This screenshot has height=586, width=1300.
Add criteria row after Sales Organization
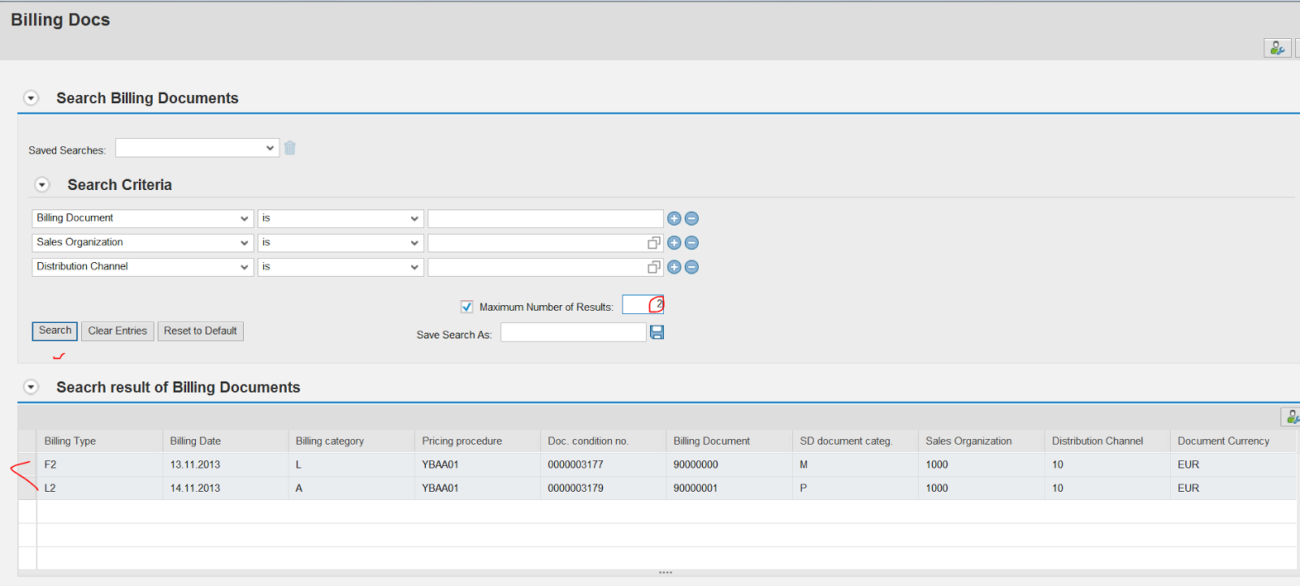tap(674, 243)
